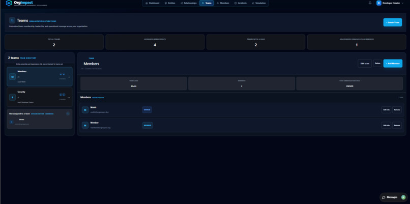
Task: Click the Team Lead info card
Action: [x=134, y=83]
